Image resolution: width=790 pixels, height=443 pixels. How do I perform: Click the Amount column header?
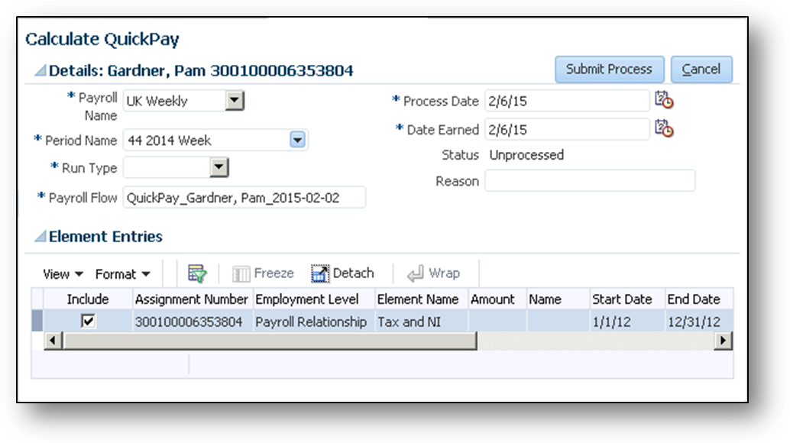497,299
